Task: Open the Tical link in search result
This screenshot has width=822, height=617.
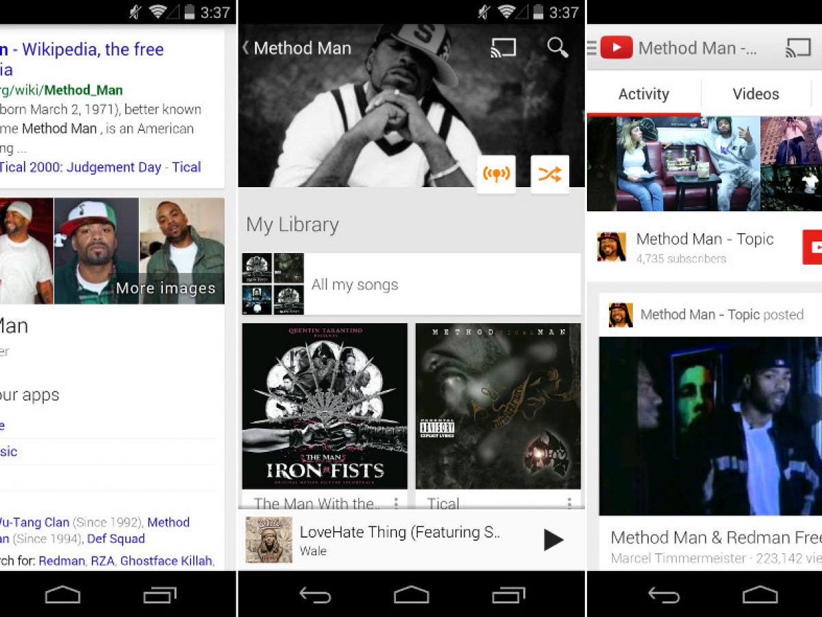Action: pos(186,167)
